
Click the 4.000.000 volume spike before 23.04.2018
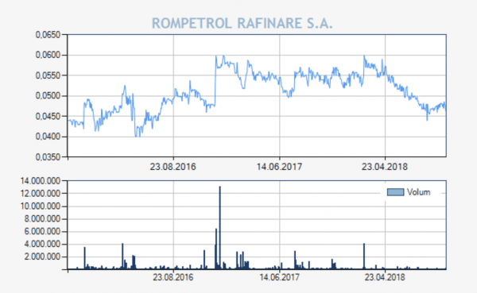coord(364,256)
